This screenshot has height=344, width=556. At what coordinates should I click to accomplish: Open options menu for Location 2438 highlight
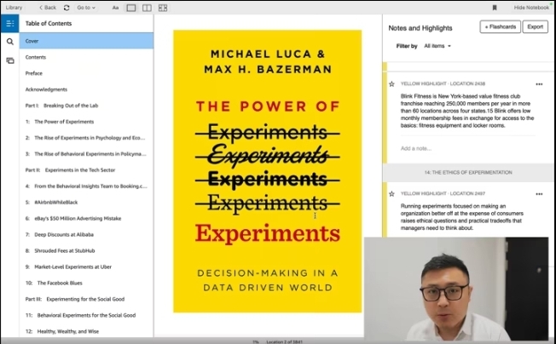[x=539, y=84]
